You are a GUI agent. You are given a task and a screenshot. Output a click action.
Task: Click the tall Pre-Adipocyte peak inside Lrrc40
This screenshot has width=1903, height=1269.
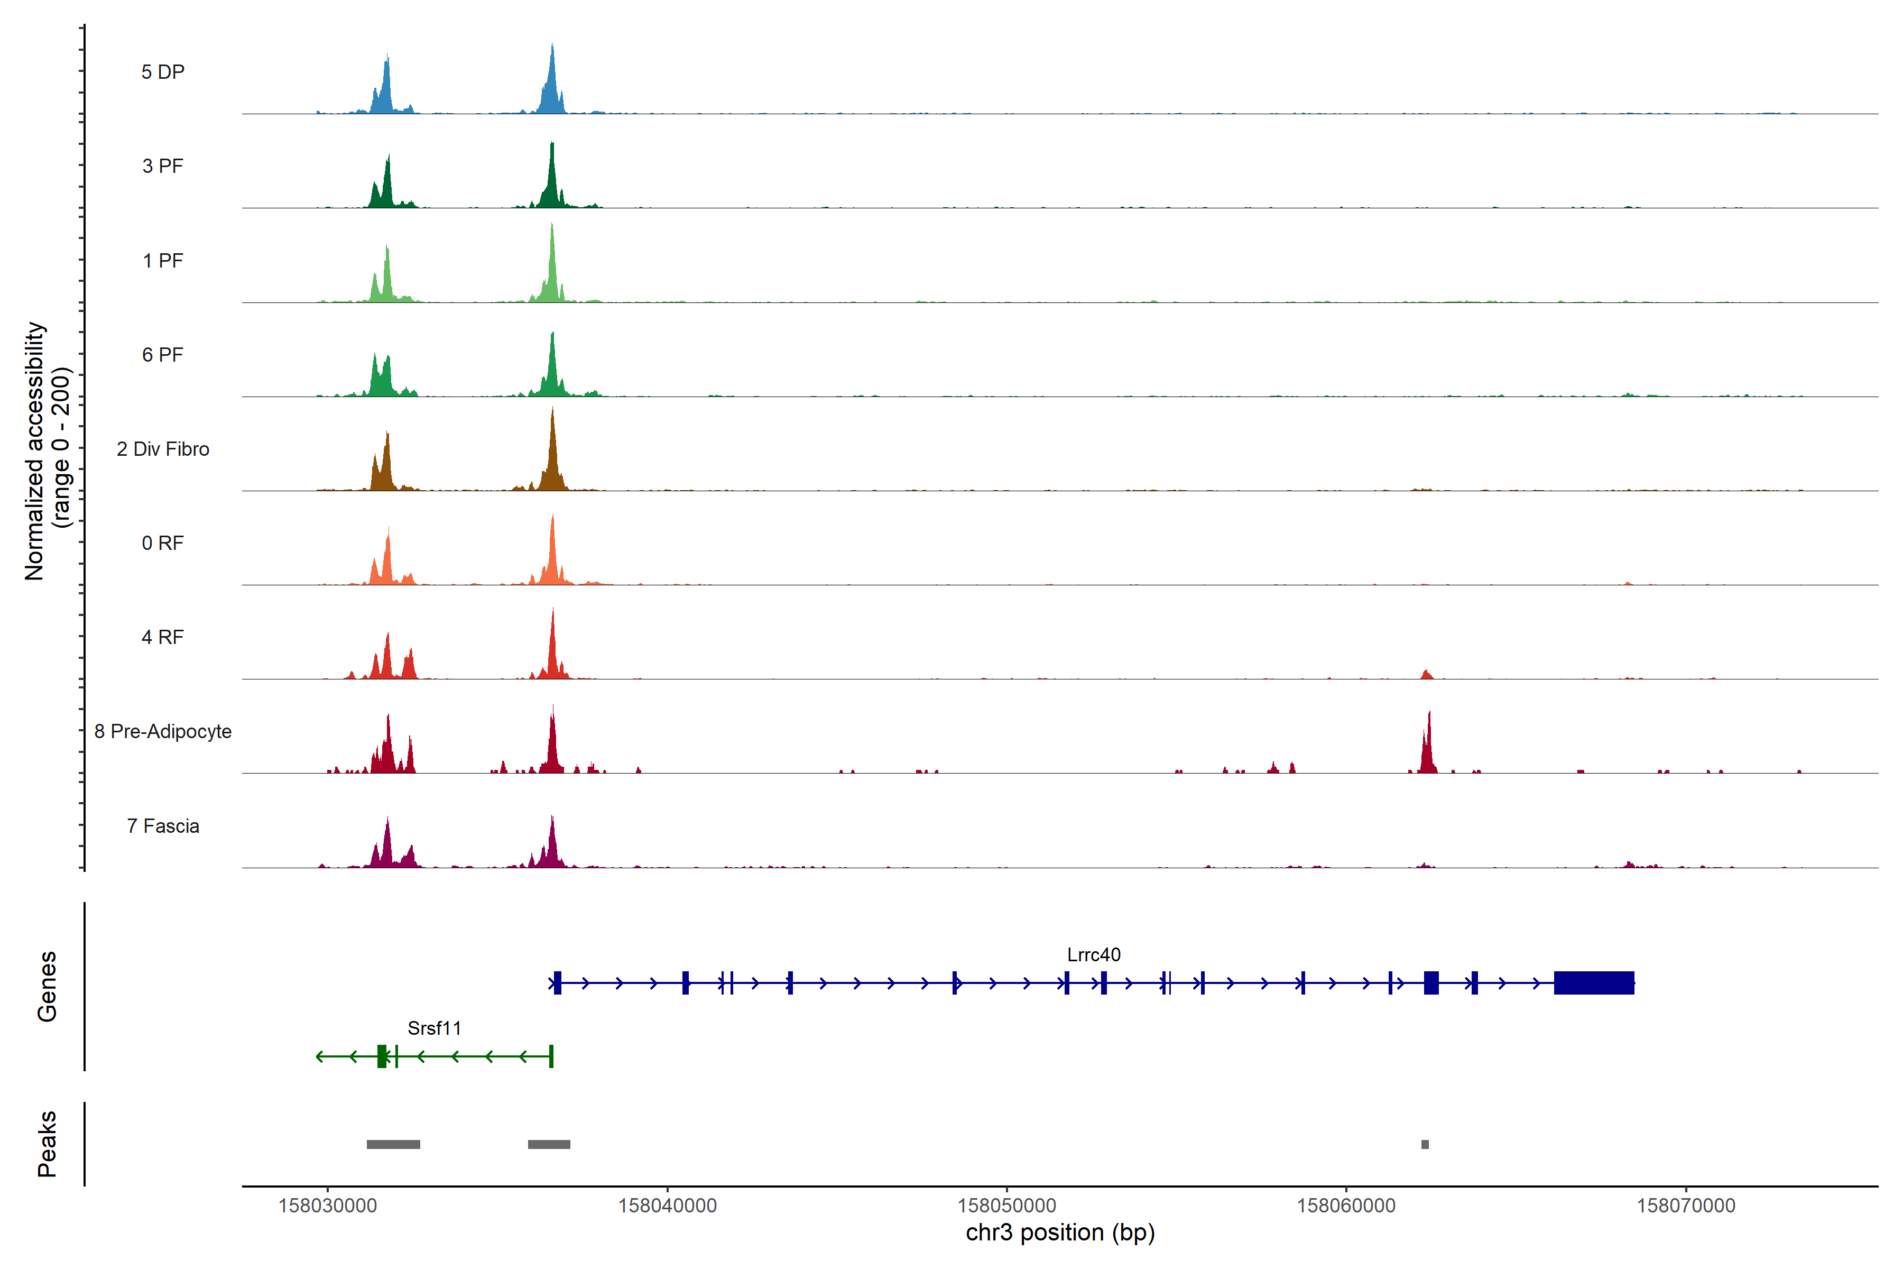1428,749
